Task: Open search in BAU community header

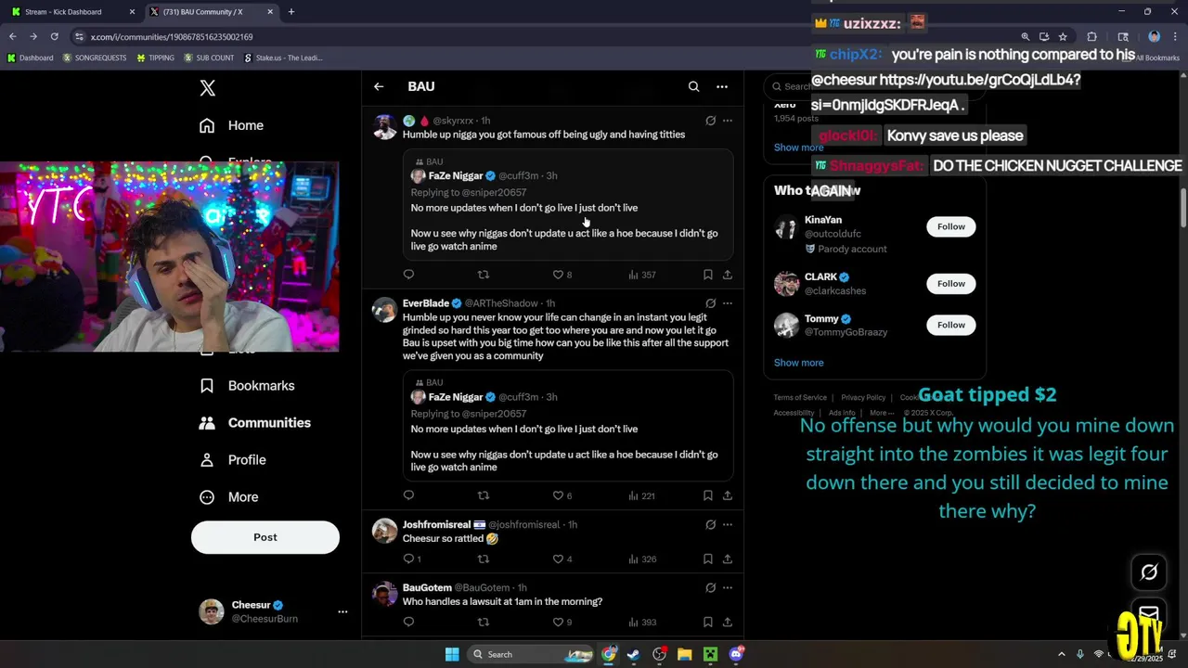Action: tap(693, 86)
